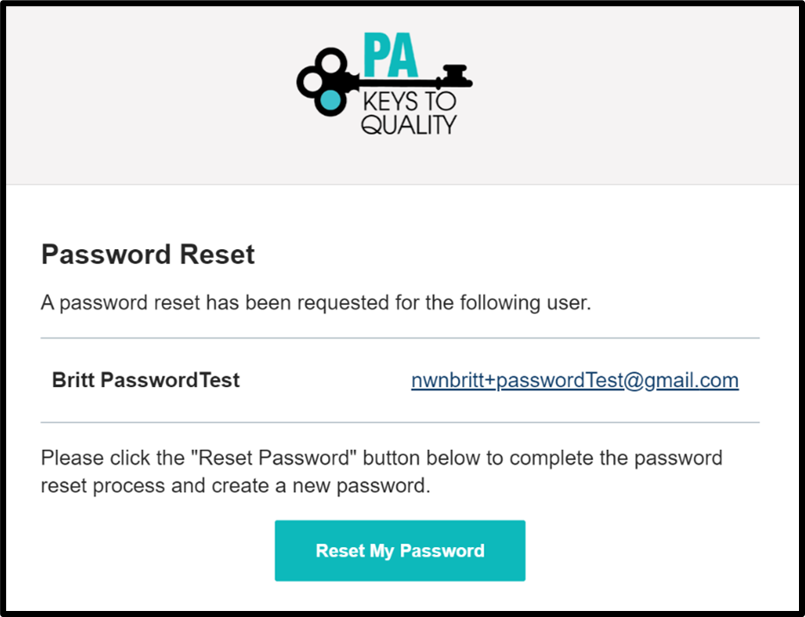Click the word "Password" inside teal button
805x617 pixels.
(x=442, y=551)
